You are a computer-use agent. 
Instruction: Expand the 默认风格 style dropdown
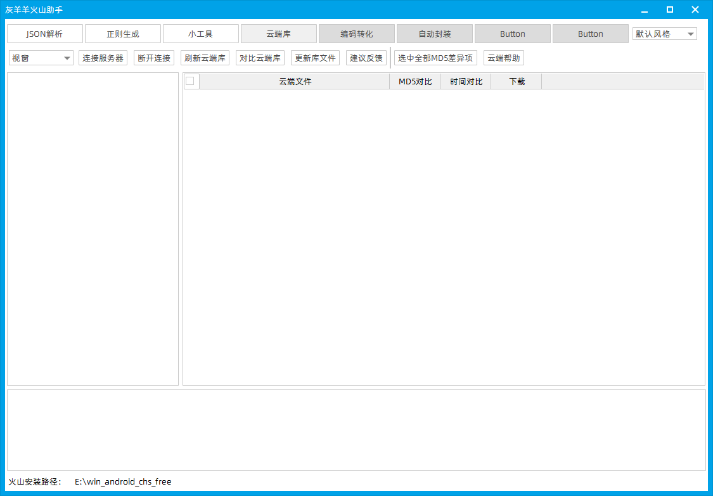tap(664, 34)
